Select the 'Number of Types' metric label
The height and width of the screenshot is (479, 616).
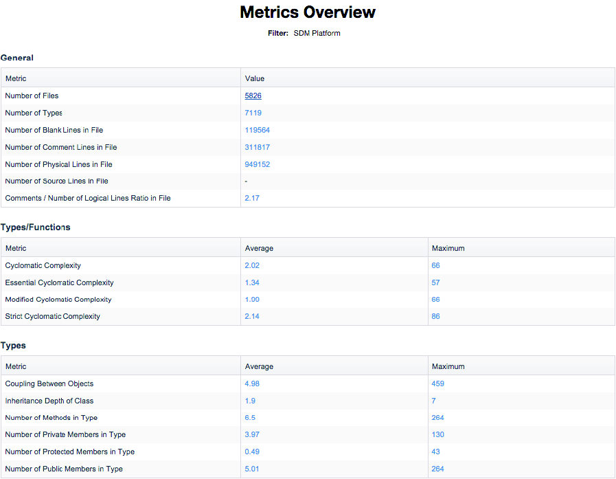[34, 113]
